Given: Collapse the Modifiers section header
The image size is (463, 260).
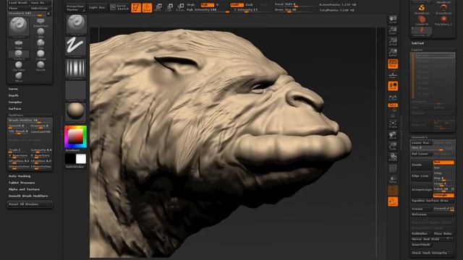Looking at the screenshot, I should click(16, 116).
